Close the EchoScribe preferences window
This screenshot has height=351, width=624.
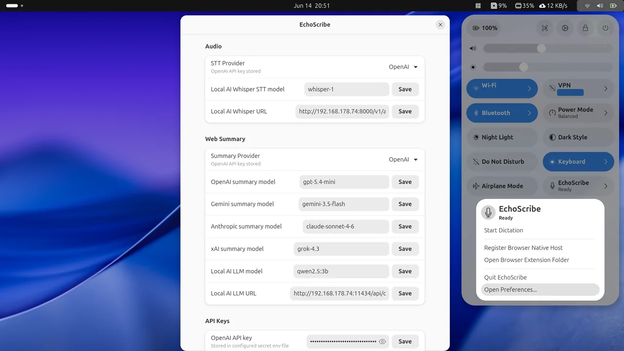440,24
